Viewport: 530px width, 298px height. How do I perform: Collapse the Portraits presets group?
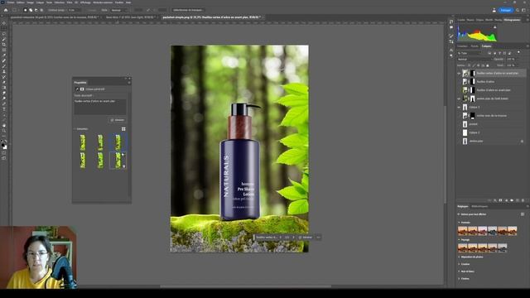pos(459,223)
